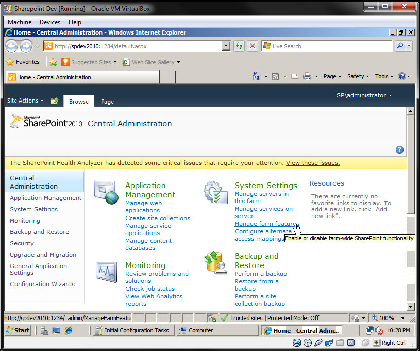Click the Print icon in command bar
Image resolution: width=420 pixels, height=351 pixels.
click(307, 77)
